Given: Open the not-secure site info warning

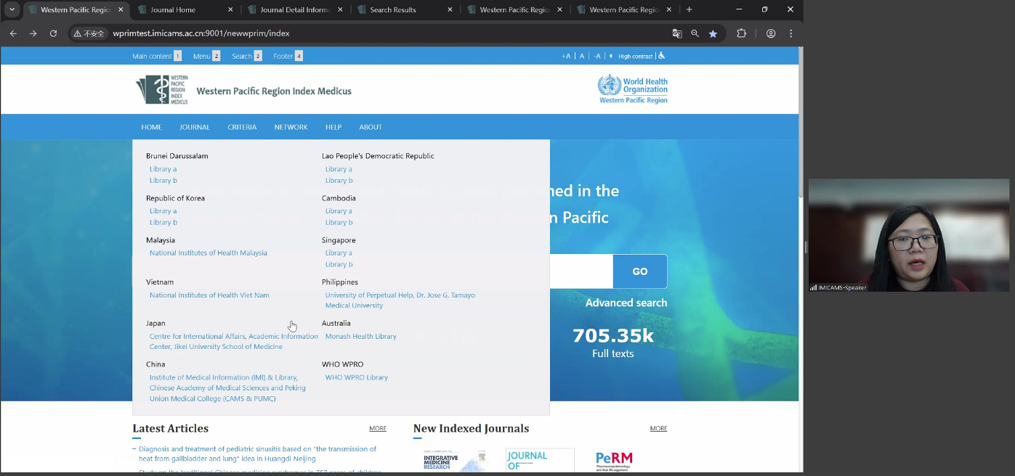Looking at the screenshot, I should click(89, 33).
